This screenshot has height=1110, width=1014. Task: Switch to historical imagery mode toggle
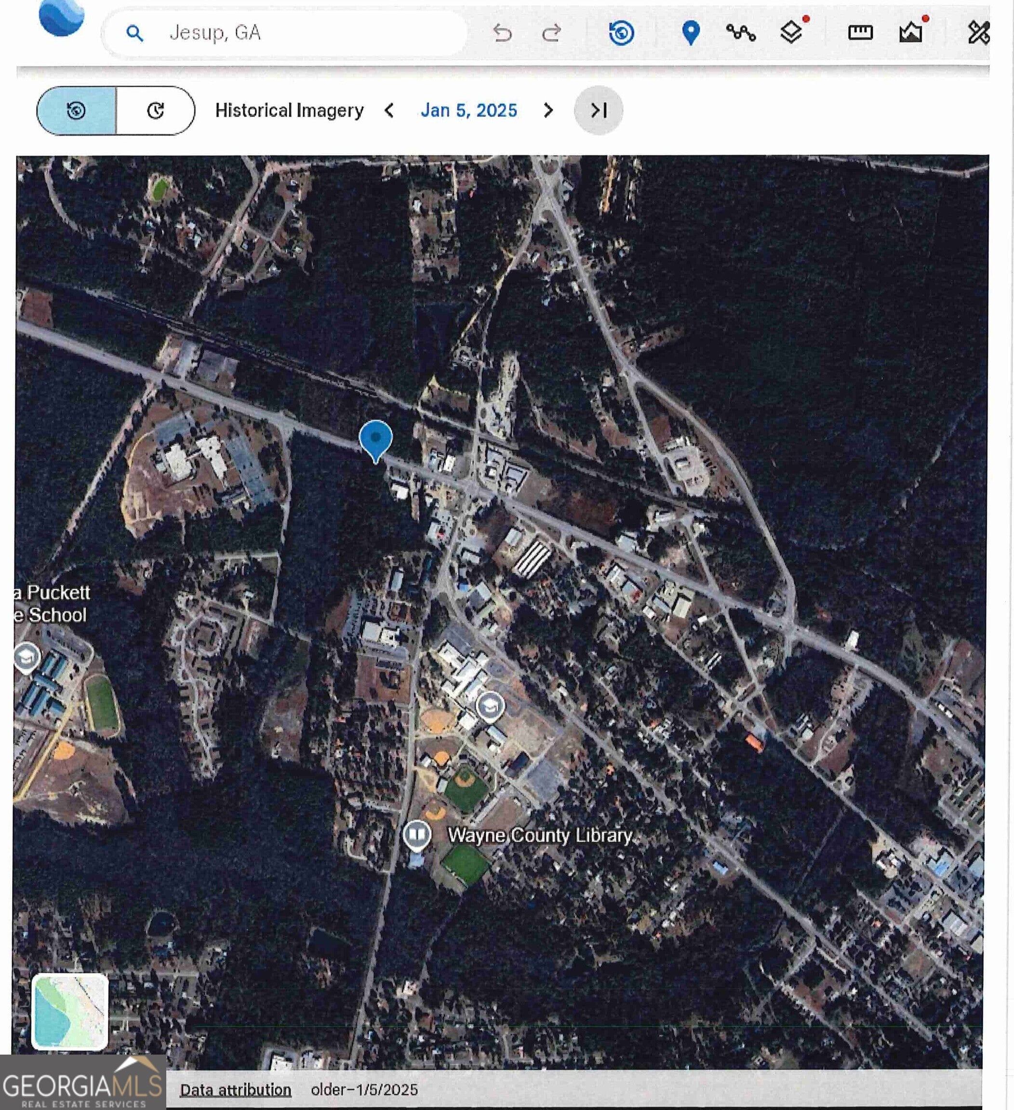point(77,111)
